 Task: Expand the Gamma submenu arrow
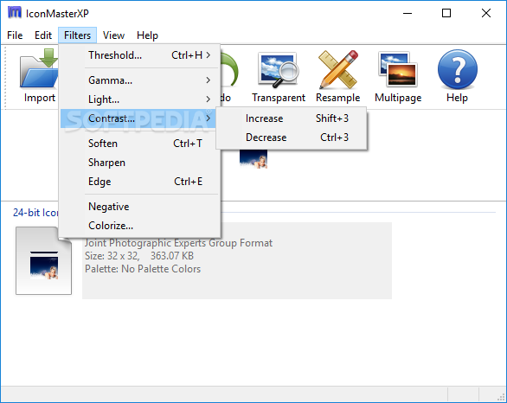tap(209, 80)
